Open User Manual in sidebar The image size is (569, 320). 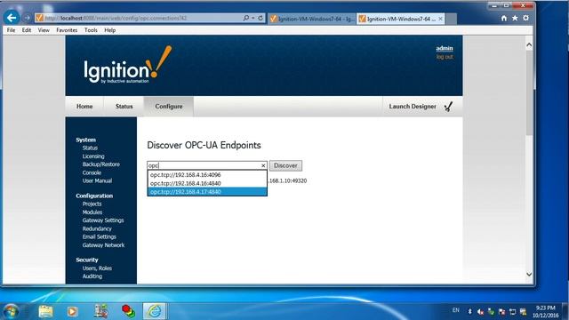pos(97,180)
